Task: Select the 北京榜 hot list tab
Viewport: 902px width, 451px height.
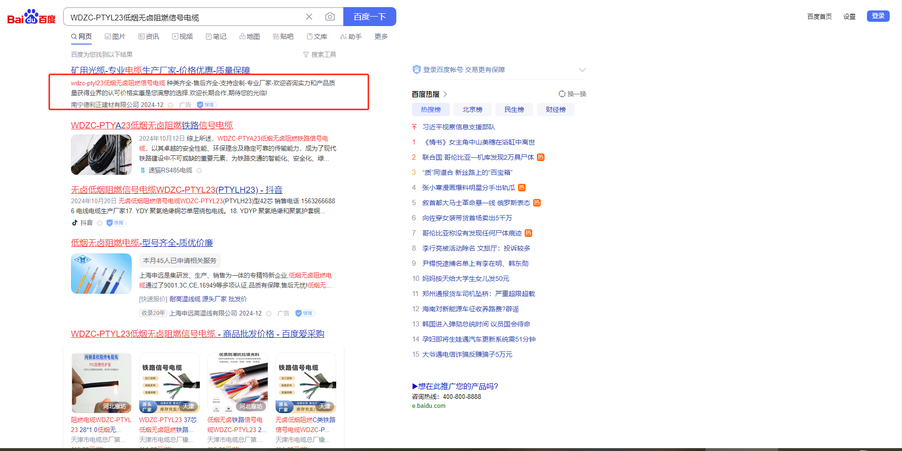Action: pos(472,109)
